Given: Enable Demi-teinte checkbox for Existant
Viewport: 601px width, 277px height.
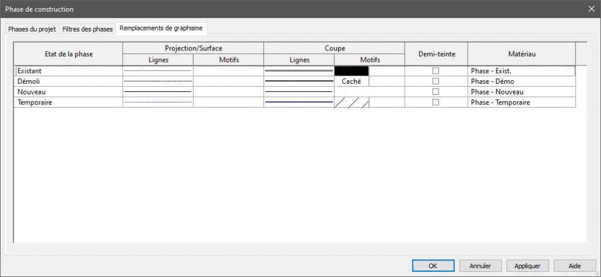Looking at the screenshot, I should [x=435, y=71].
